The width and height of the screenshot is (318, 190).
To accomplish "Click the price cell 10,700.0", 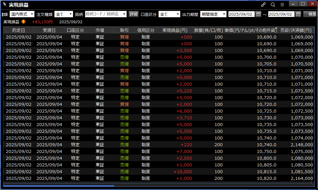I will click(x=267, y=57).
